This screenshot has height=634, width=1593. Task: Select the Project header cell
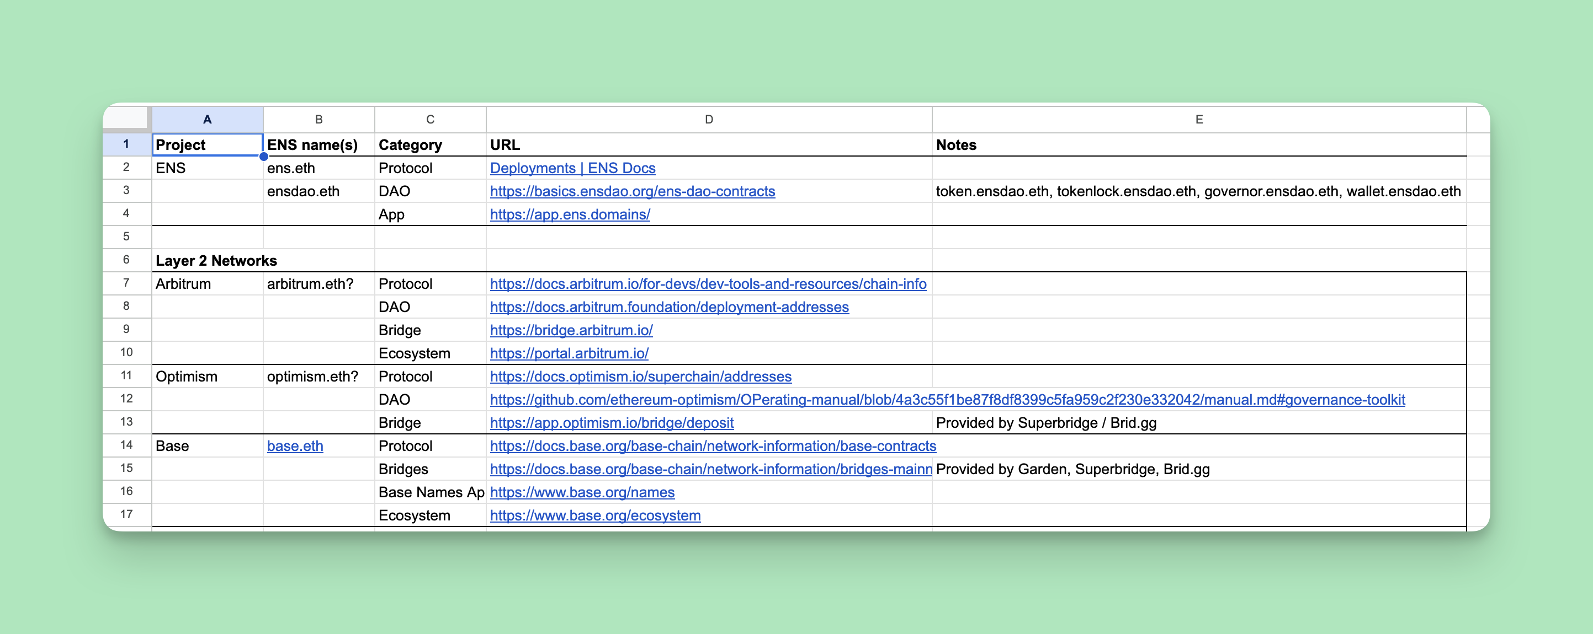[x=207, y=144]
